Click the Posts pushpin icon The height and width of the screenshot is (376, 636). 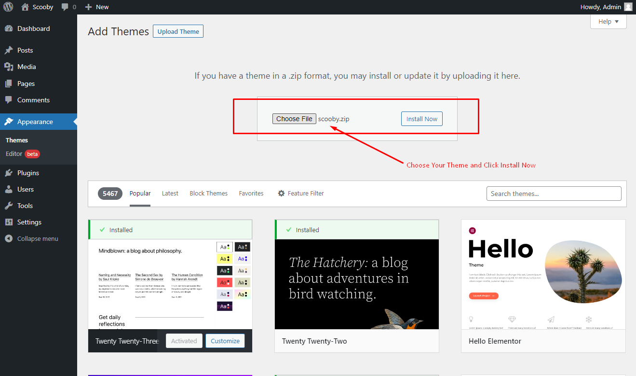9,50
